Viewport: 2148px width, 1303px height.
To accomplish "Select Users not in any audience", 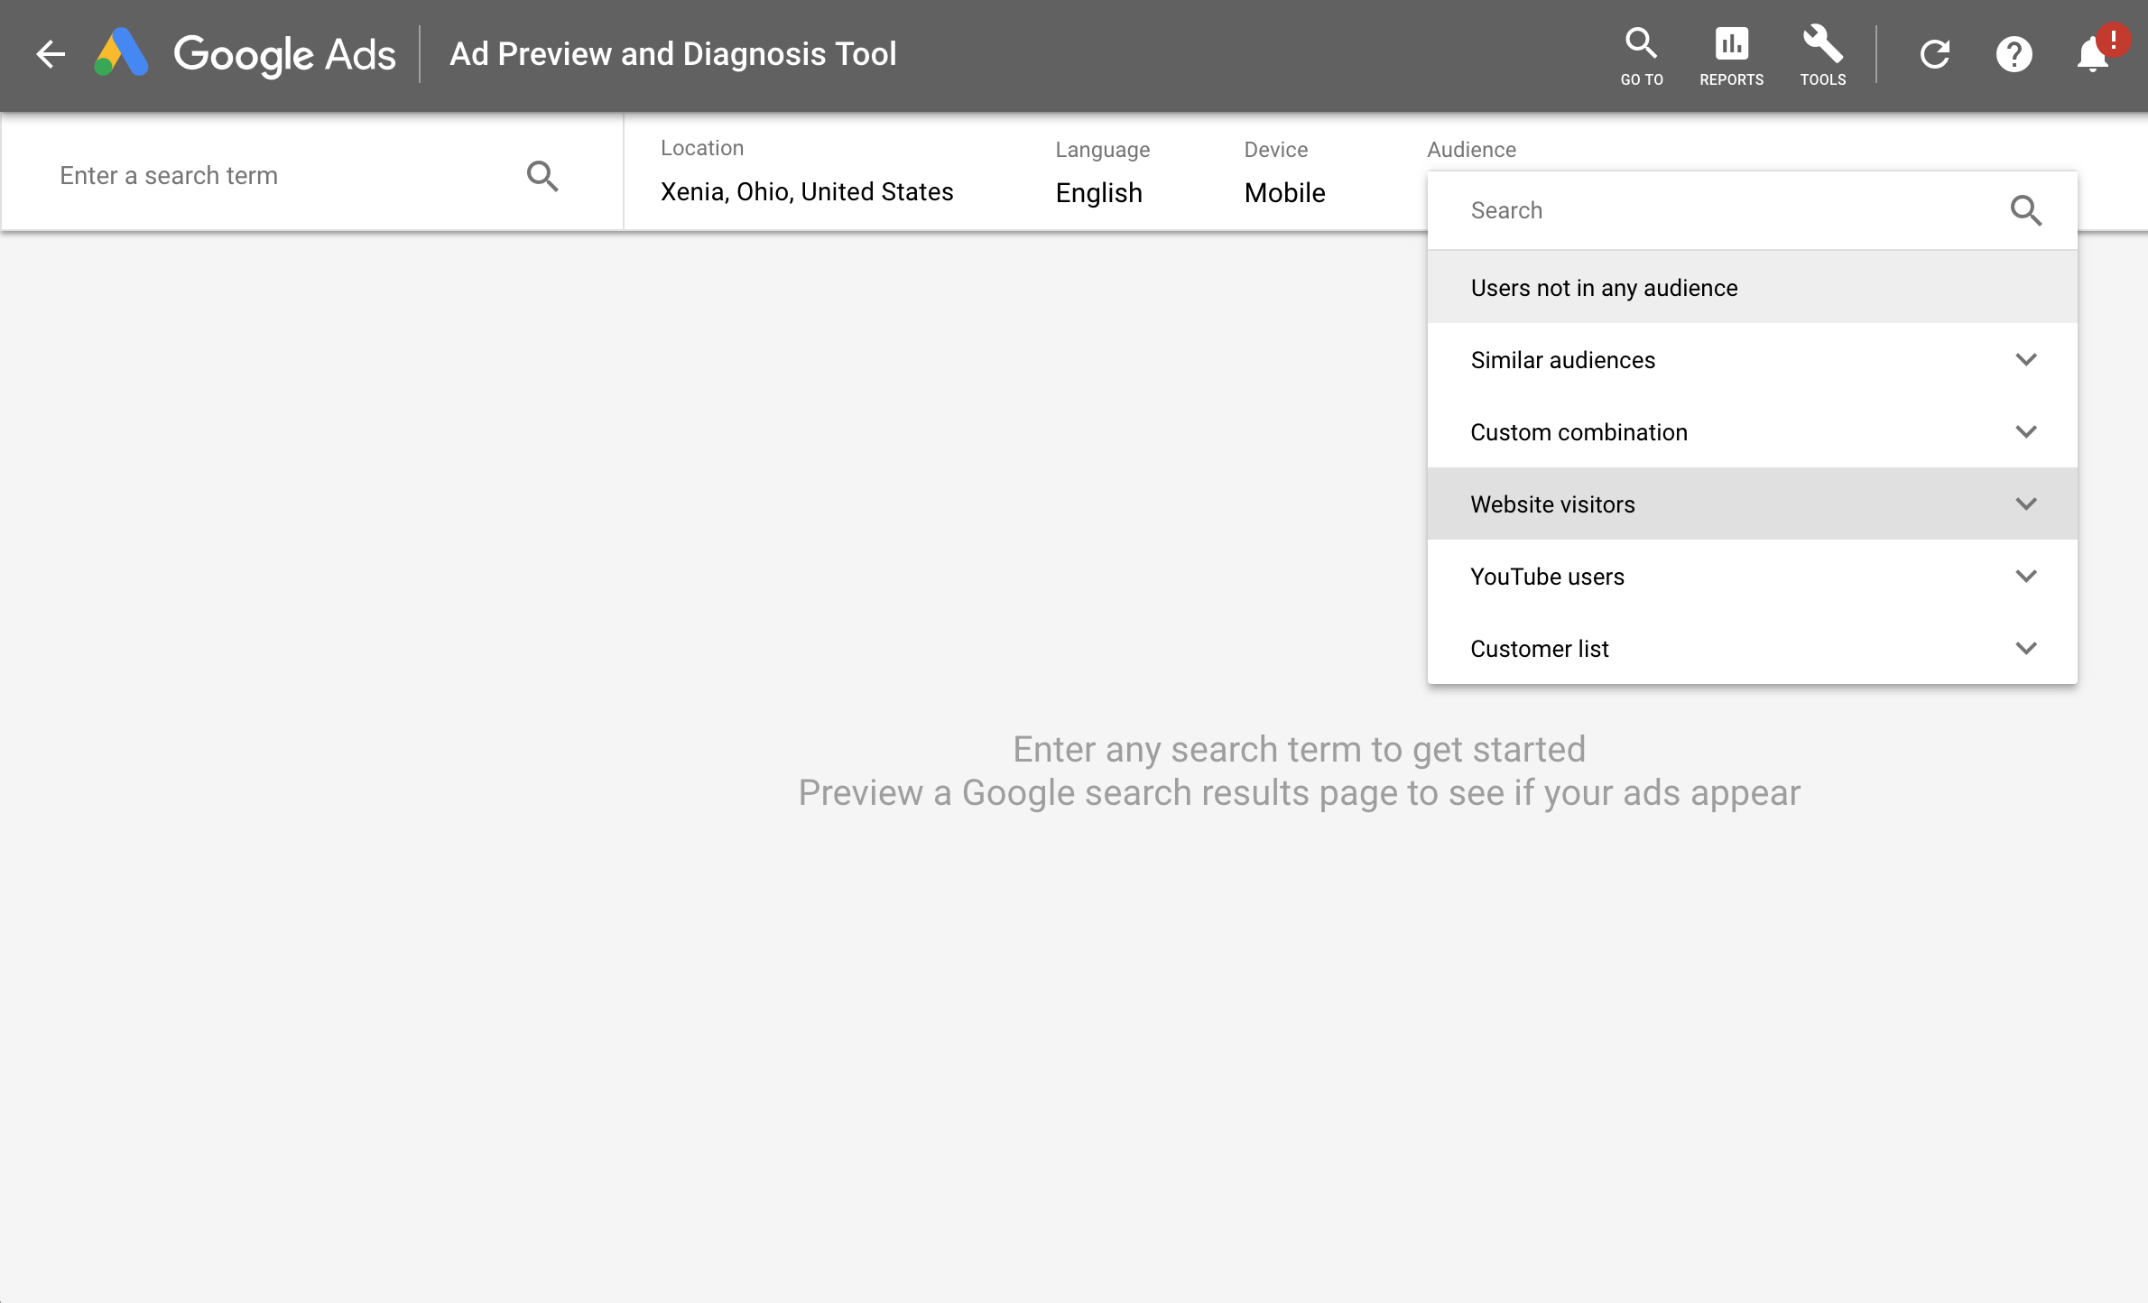I will tap(1604, 288).
